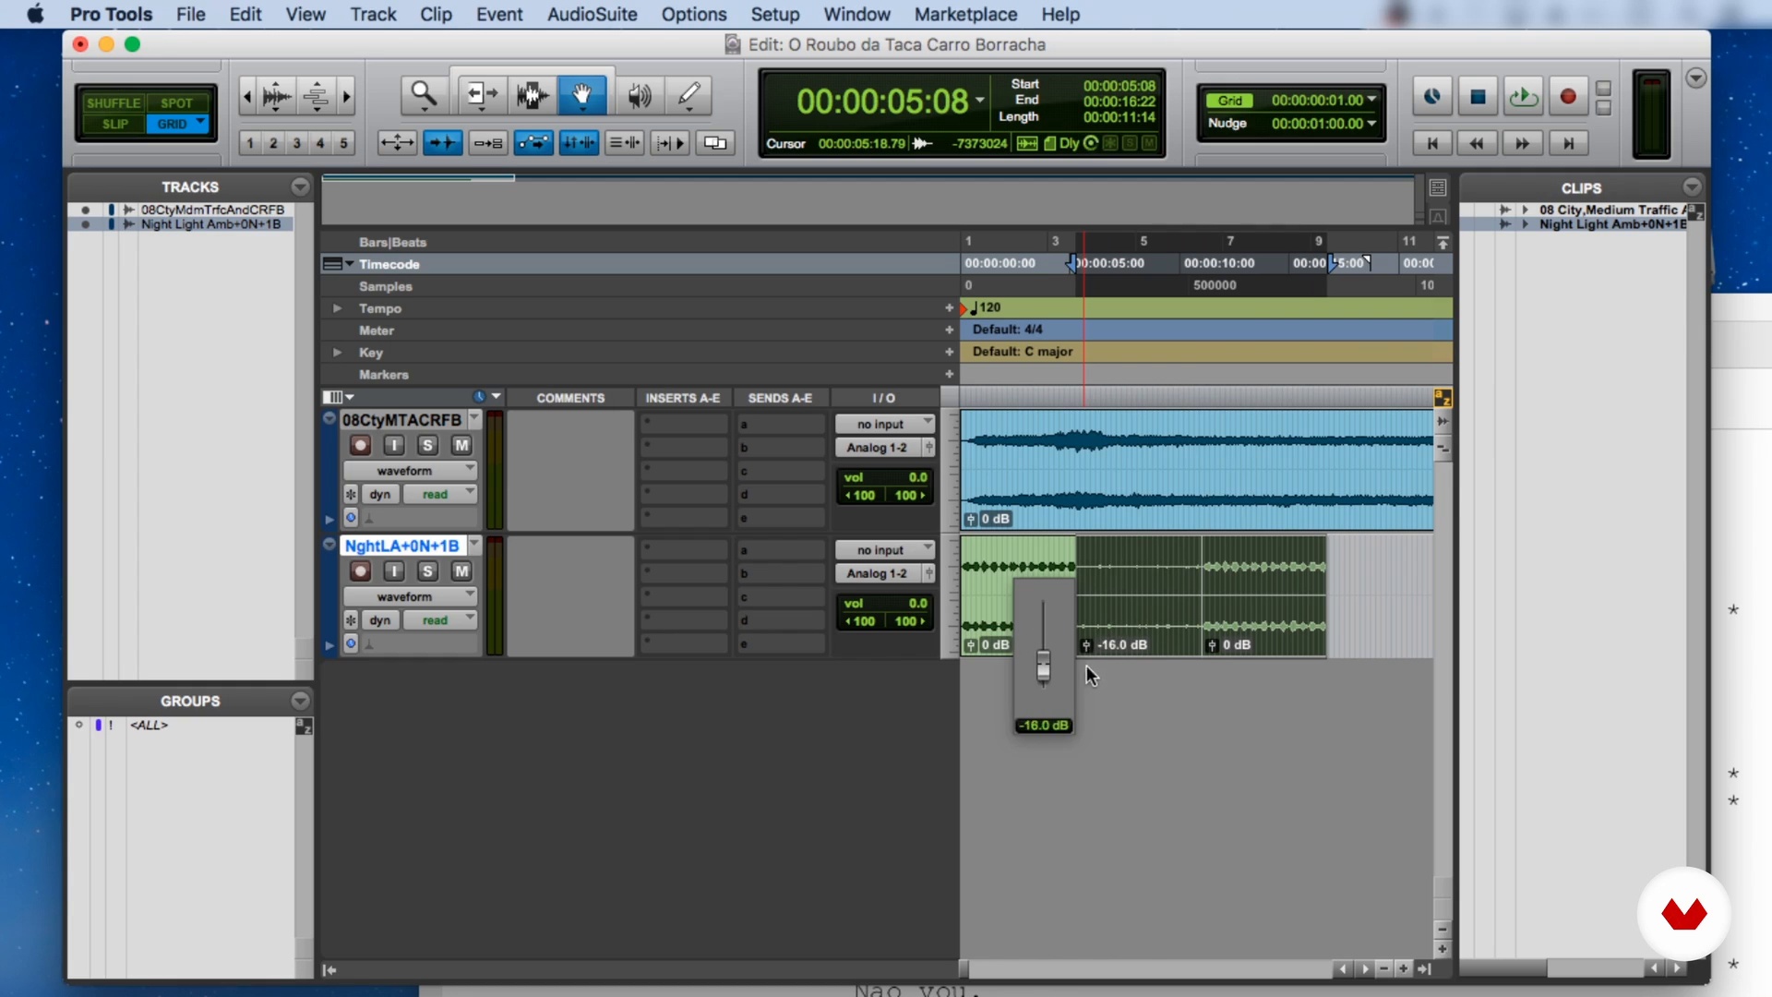Viewport: 1772px width, 997px height.
Task: Open the Setup menu
Action: click(774, 15)
